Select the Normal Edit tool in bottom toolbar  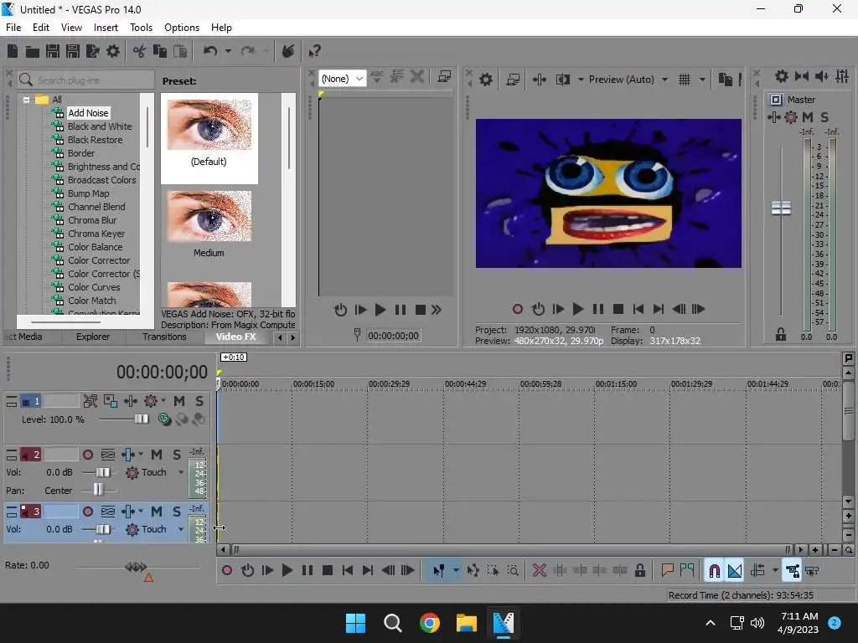439,571
